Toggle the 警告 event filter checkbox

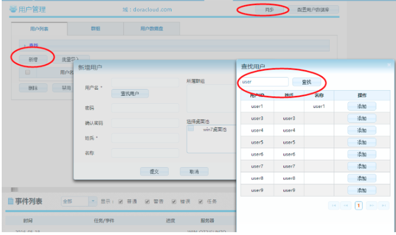147,201
